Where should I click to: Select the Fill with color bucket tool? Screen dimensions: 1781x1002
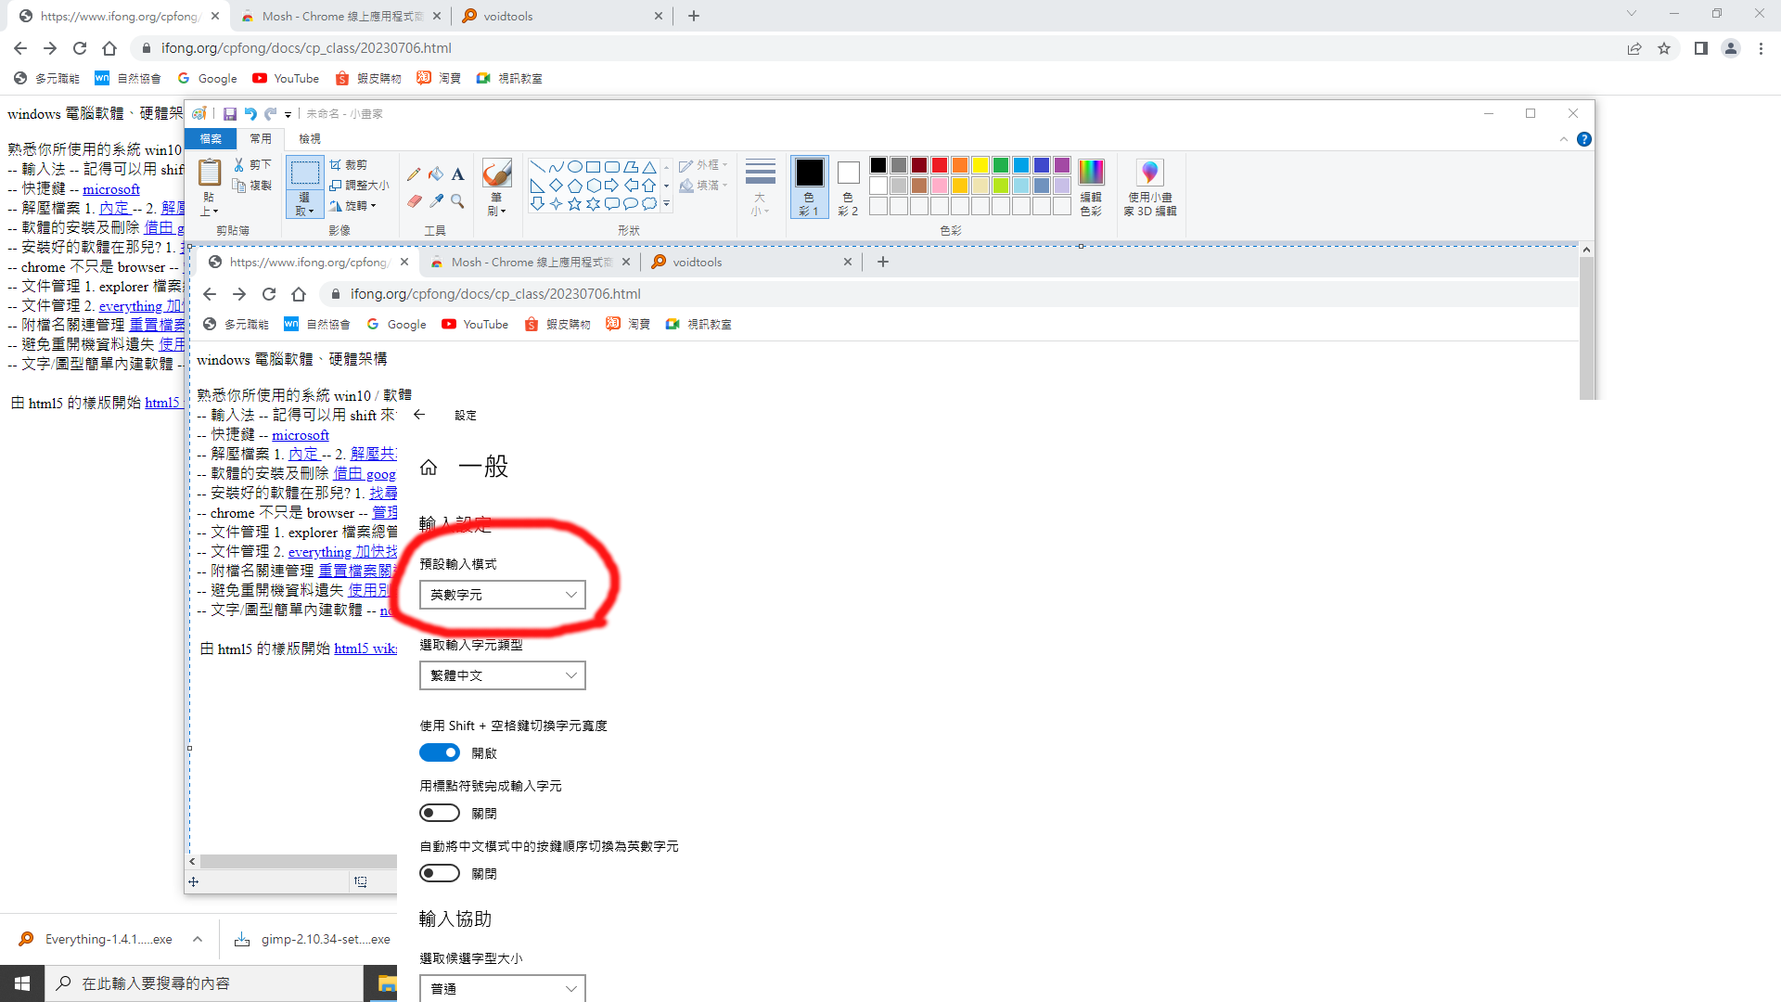tap(436, 173)
